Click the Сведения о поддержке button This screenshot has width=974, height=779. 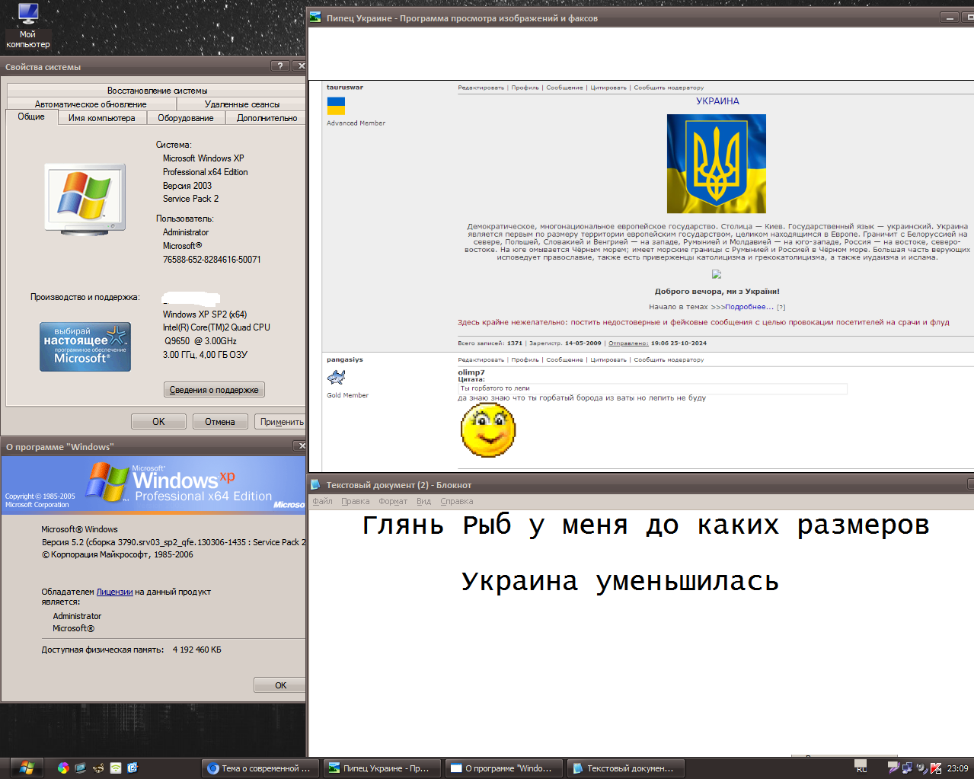click(x=214, y=390)
